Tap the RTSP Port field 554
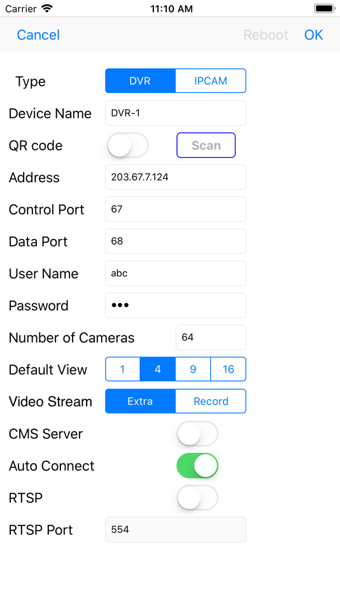Screen dimensions: 340x605 tap(176, 529)
